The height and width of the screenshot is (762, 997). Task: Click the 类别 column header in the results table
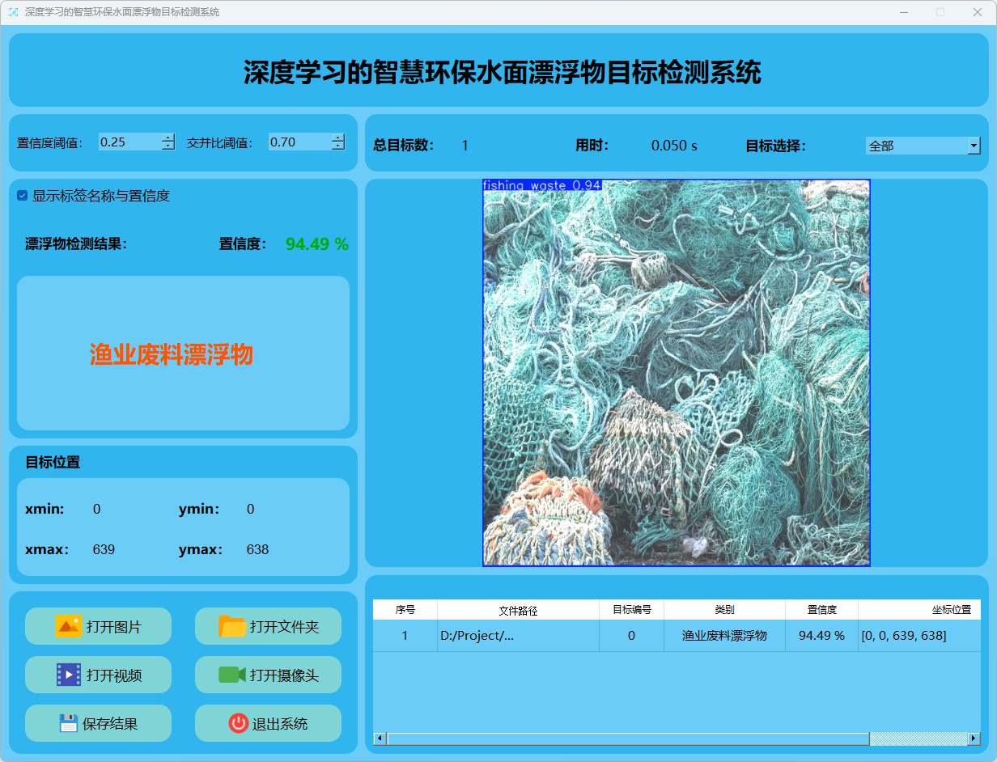tap(724, 610)
